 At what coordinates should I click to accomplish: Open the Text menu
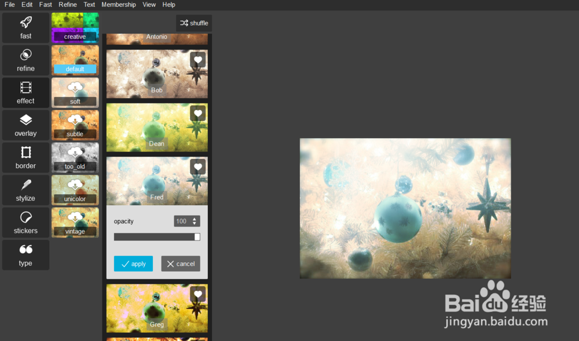(89, 5)
